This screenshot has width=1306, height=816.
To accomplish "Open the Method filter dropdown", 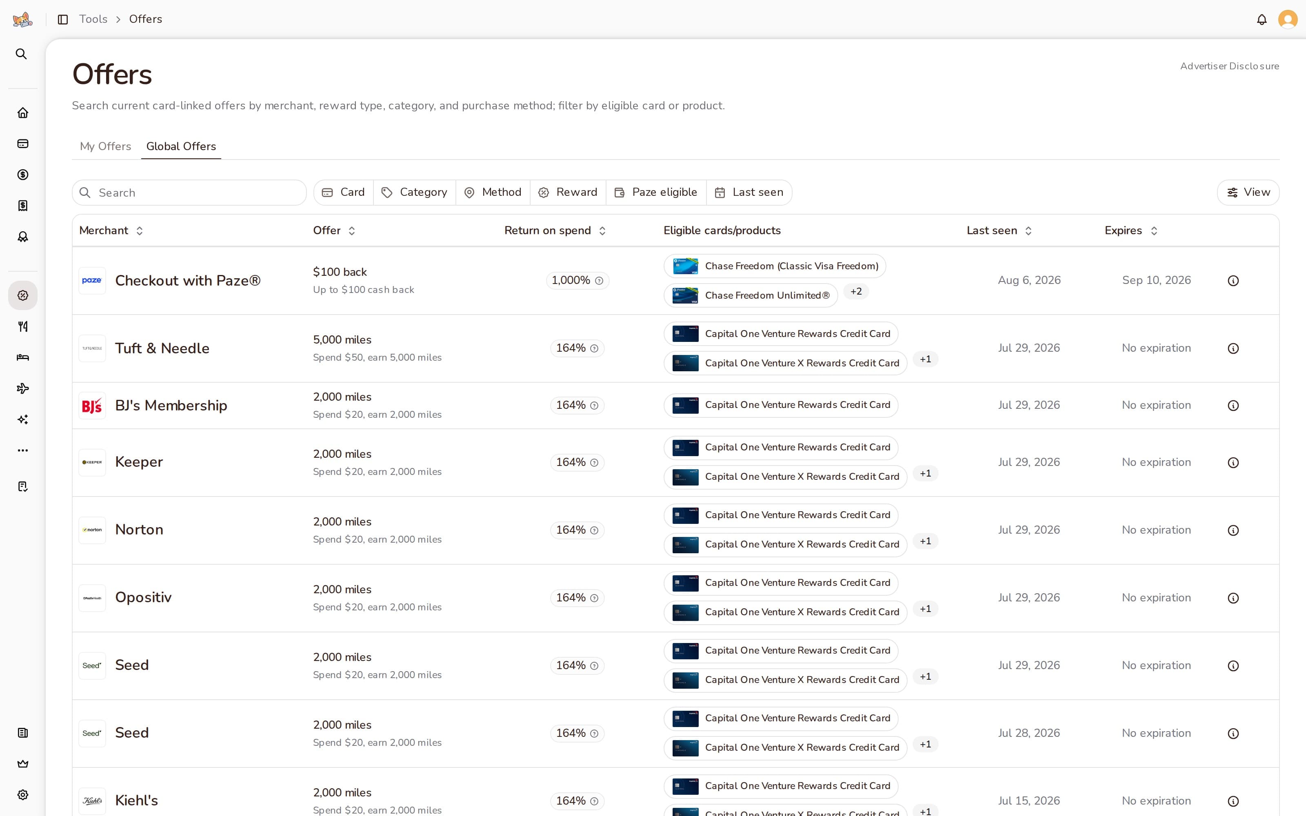I will (x=493, y=193).
